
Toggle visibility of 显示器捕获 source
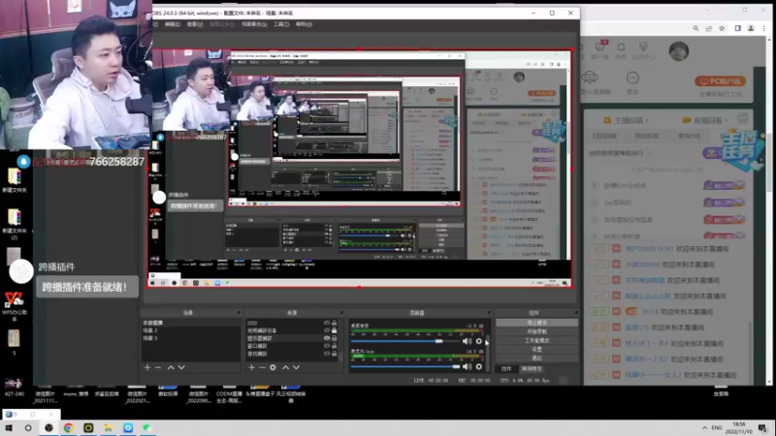click(327, 338)
